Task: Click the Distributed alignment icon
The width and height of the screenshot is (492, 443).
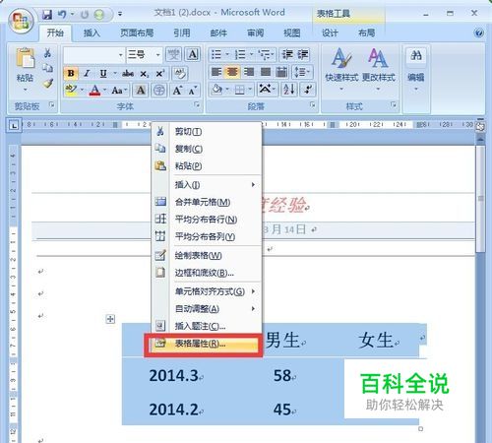Action: pos(281,72)
